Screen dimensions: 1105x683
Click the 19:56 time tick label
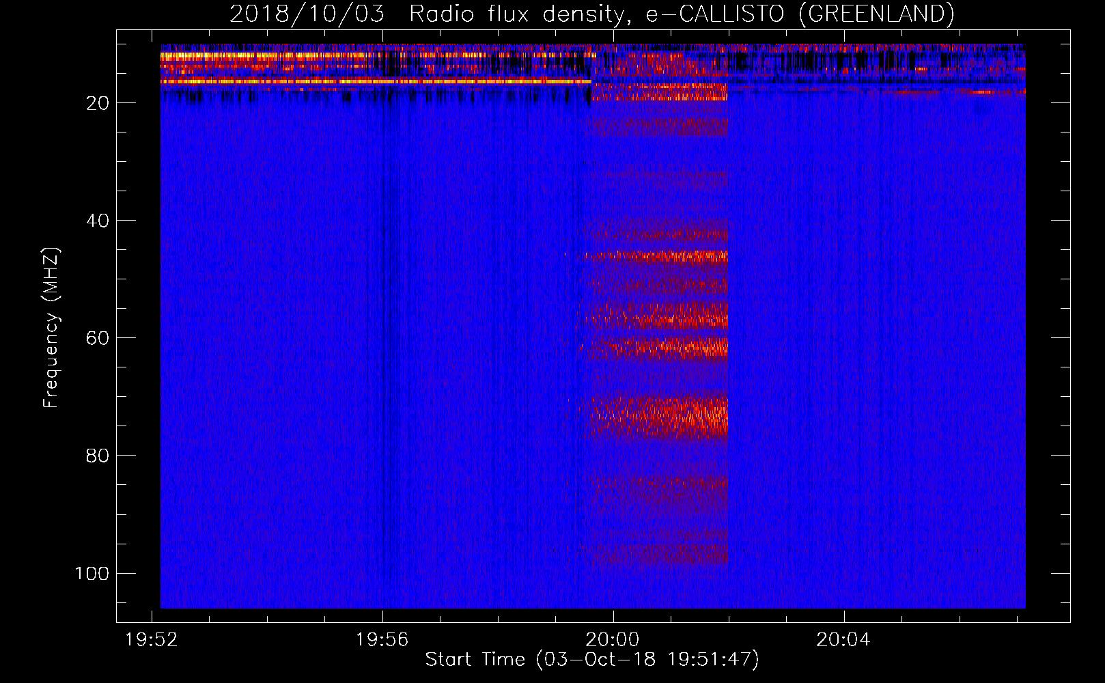click(x=382, y=640)
